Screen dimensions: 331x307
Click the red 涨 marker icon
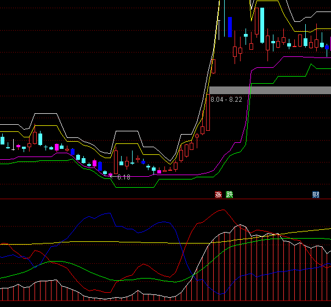click(x=218, y=195)
